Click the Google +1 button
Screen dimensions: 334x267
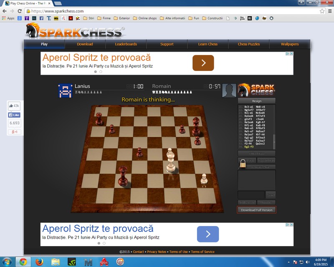pyautogui.click(x=14, y=132)
